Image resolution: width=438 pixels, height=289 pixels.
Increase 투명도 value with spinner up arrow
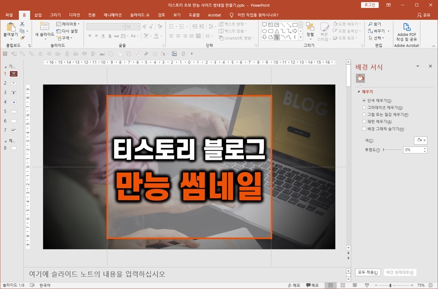tap(425, 148)
